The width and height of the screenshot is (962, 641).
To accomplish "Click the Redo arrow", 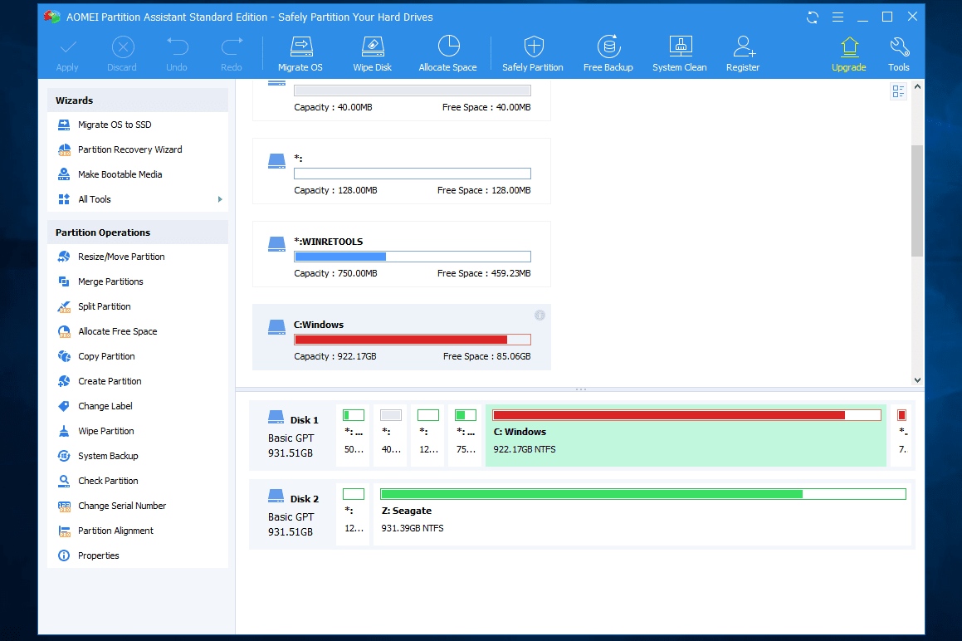I will click(232, 54).
